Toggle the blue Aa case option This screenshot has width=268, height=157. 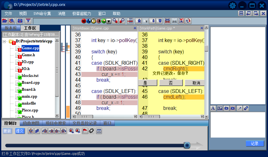pyautogui.click(x=89, y=21)
